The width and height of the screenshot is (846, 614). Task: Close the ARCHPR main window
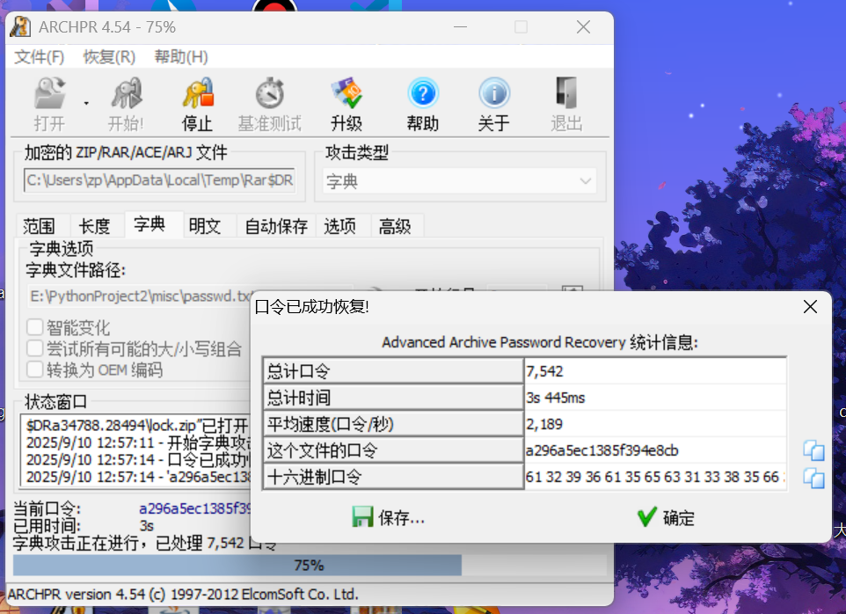[x=583, y=27]
